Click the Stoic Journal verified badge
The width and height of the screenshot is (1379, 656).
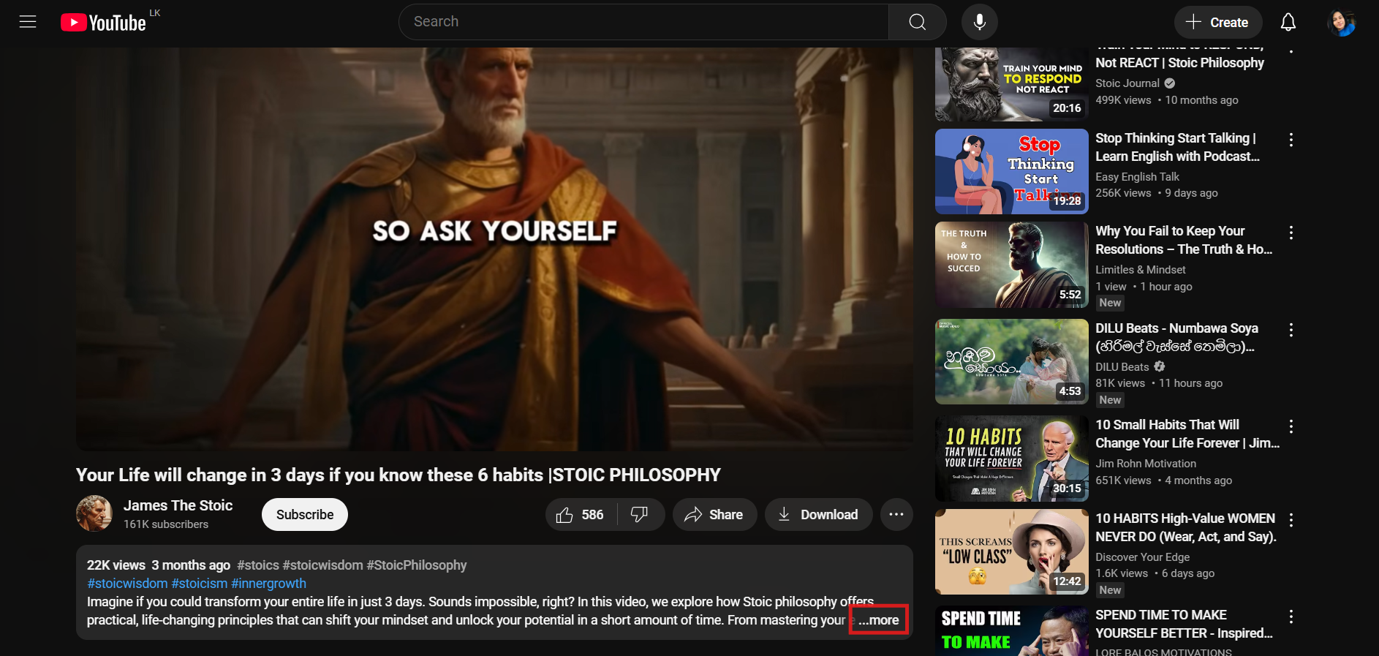click(1170, 83)
